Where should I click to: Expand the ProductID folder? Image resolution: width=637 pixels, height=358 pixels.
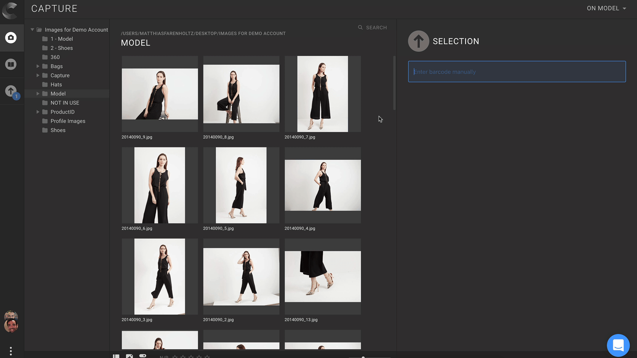click(x=38, y=112)
